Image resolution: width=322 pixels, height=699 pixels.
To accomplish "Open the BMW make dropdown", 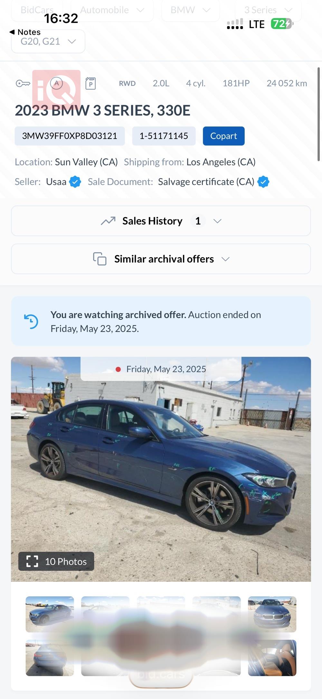I will [190, 10].
